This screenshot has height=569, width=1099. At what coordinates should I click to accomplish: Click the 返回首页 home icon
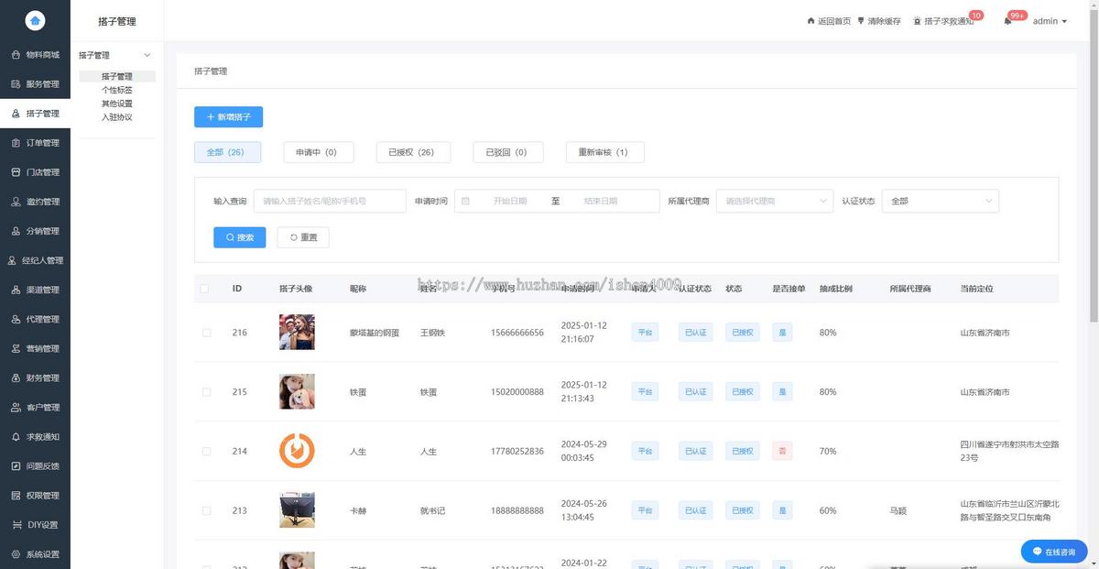811,21
